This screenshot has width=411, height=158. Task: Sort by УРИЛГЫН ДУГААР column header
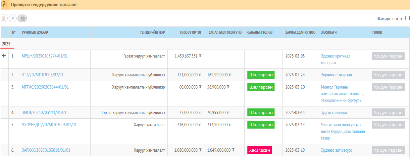point(35,32)
